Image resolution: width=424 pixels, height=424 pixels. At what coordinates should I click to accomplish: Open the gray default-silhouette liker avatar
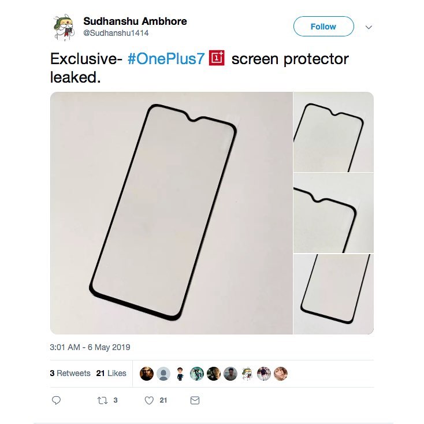(163, 374)
